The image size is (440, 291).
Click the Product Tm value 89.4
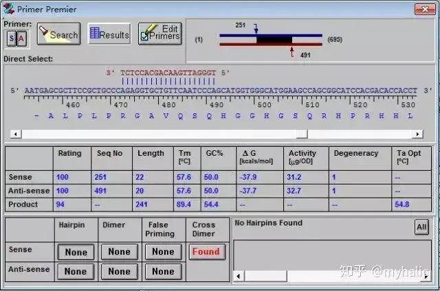[184, 205]
